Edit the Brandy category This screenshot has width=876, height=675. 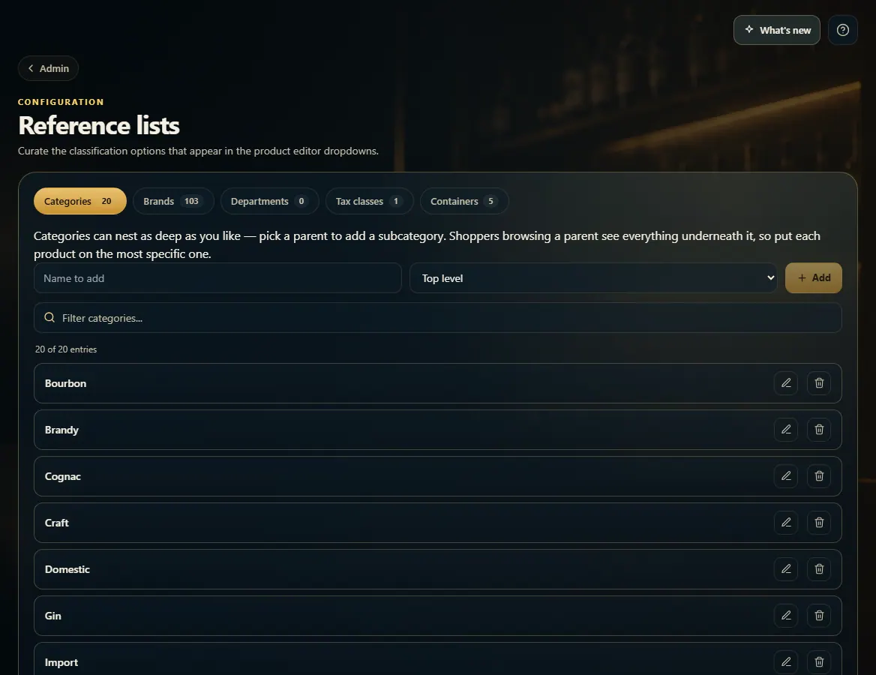785,430
